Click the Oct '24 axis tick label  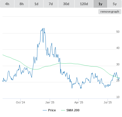20,102
